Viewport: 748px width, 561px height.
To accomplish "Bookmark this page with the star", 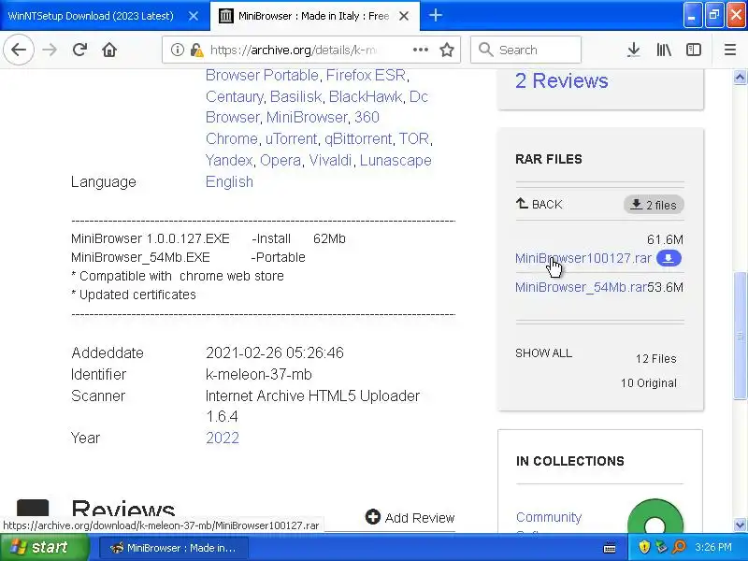I will (447, 50).
